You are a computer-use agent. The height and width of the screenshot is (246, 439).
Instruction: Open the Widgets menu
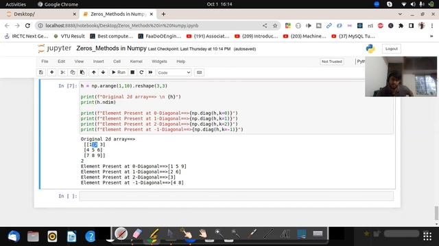pos(159,61)
